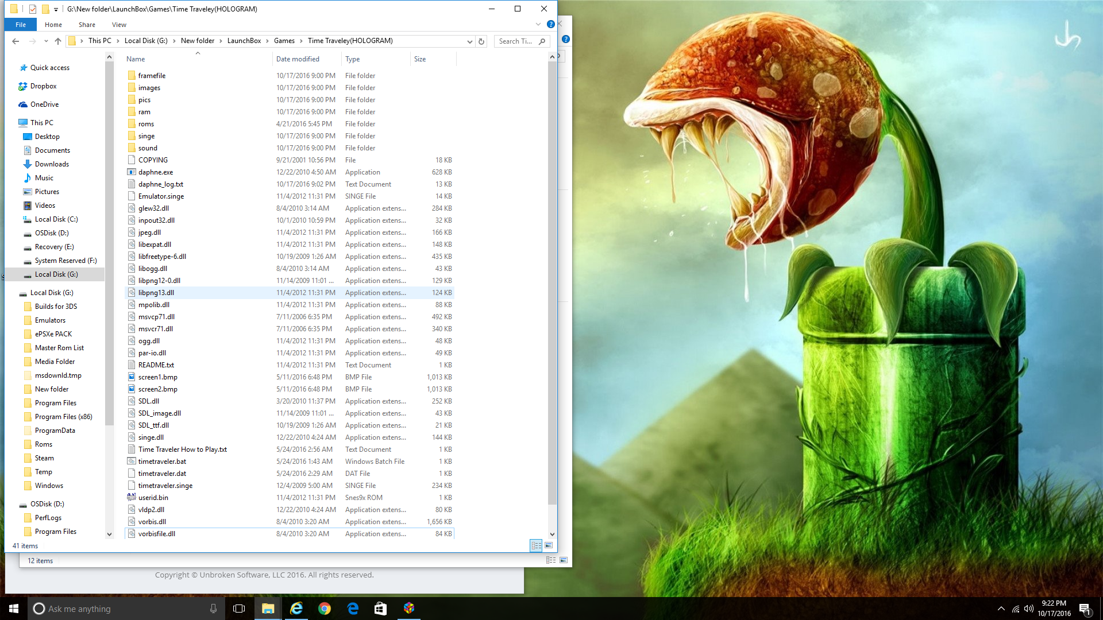
Task: Open the Share ribbon tab
Action: 87,25
